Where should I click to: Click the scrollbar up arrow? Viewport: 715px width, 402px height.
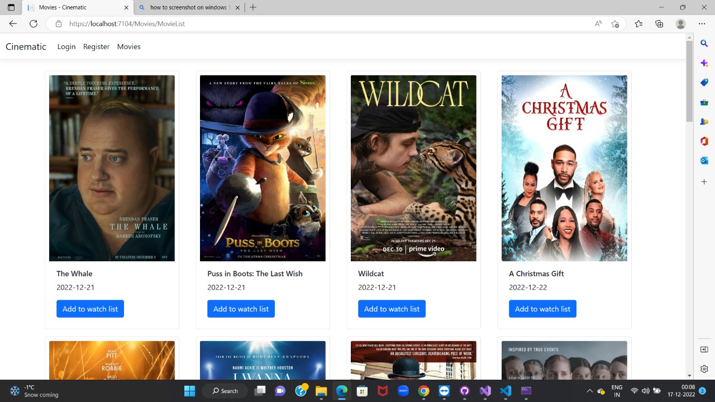point(689,37)
